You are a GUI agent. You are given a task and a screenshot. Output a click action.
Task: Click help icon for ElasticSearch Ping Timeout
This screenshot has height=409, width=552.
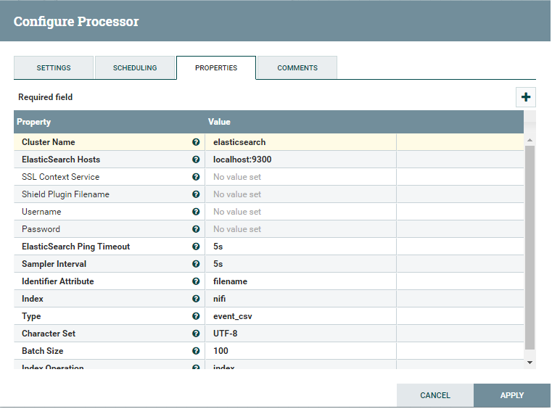pyautogui.click(x=196, y=247)
